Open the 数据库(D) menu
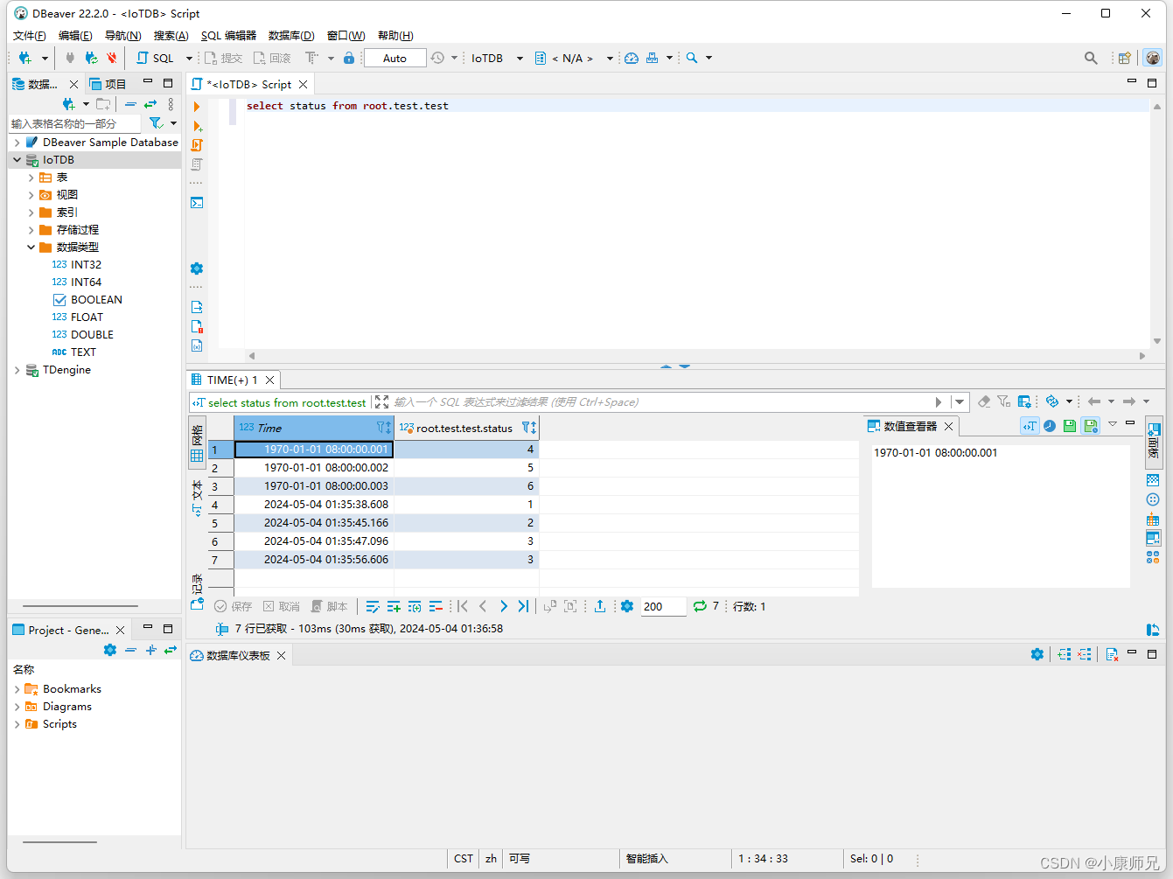Viewport: 1173px width, 879px height. [291, 35]
